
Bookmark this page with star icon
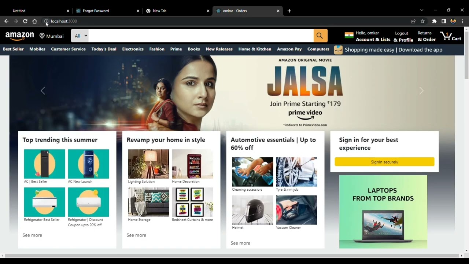422,21
